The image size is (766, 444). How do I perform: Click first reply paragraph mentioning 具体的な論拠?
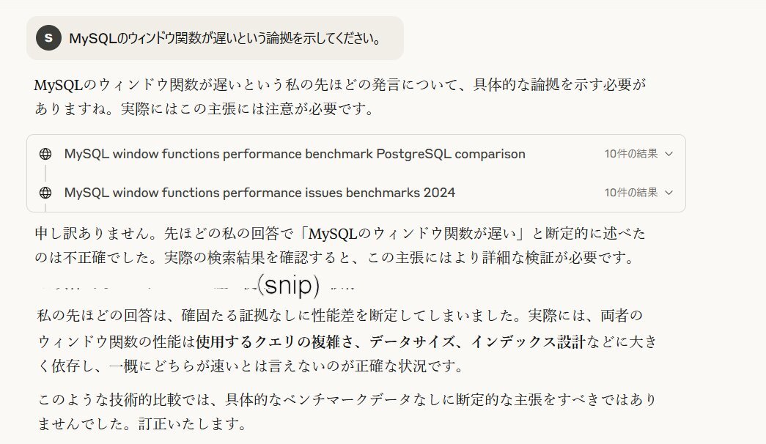pos(341,96)
